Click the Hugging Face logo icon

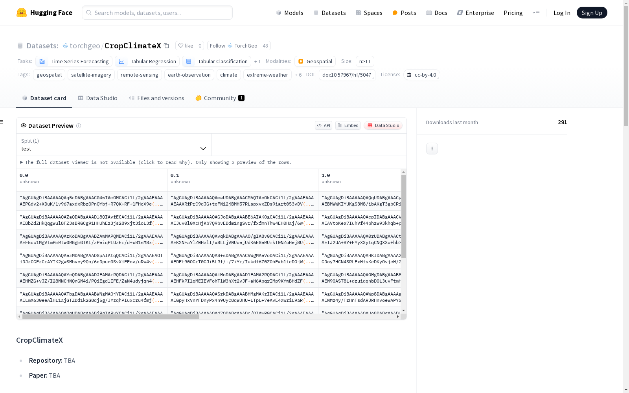[22, 13]
